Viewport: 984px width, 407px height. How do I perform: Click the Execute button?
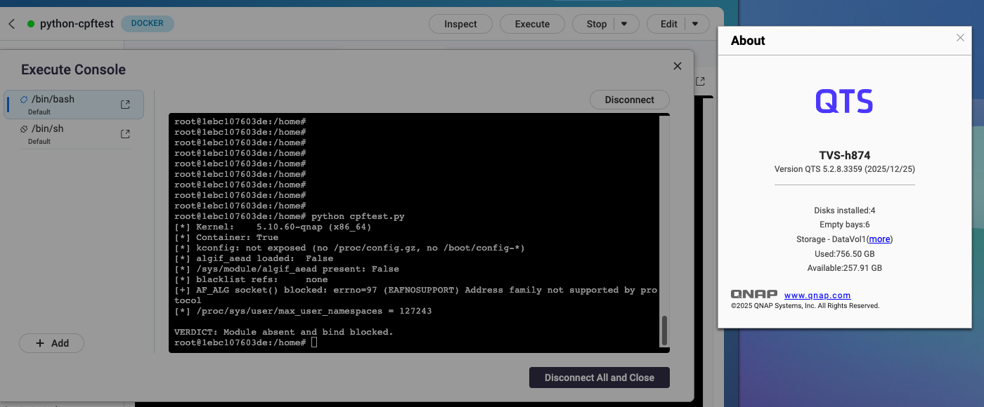(532, 24)
